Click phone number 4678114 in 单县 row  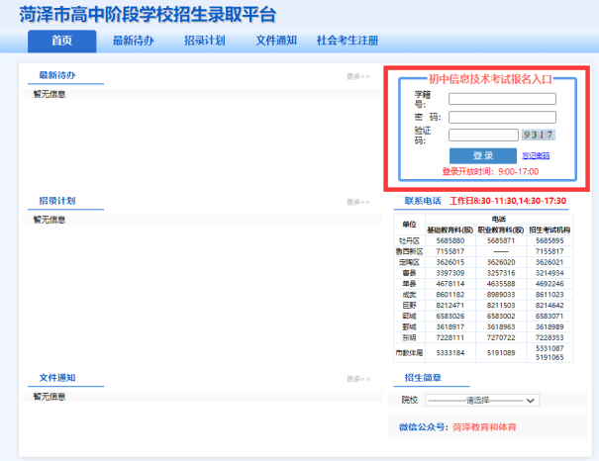point(450,284)
